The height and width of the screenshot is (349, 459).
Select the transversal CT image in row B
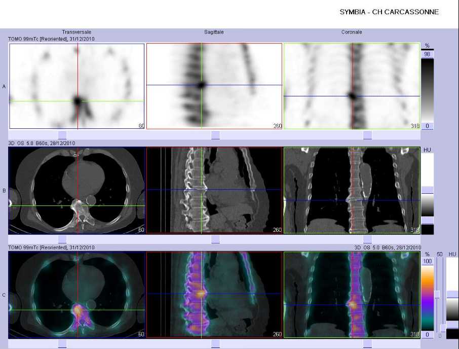[76, 190]
